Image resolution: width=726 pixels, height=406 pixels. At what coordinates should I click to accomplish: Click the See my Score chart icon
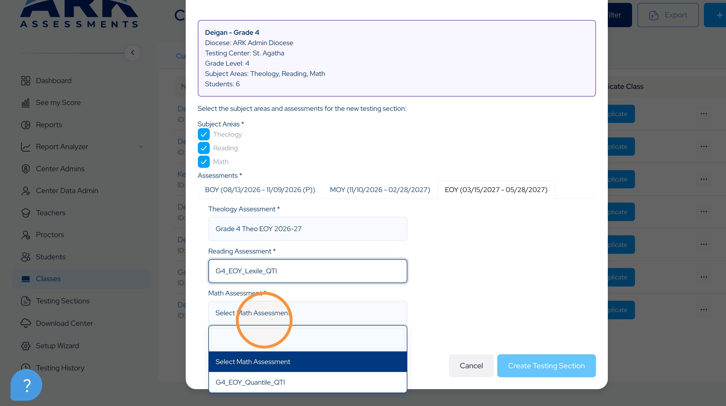(x=26, y=103)
